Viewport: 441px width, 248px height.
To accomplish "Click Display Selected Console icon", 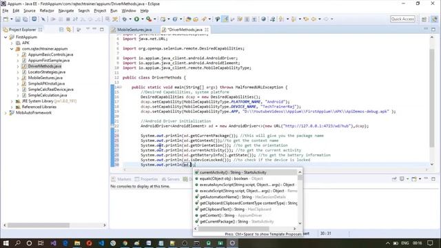I will (402, 179).
